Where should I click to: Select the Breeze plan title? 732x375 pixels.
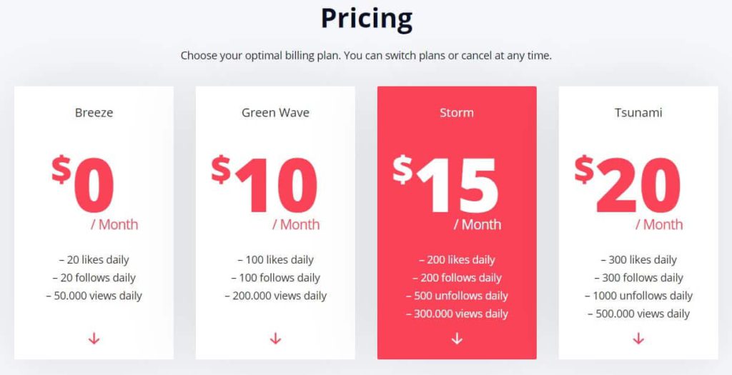pos(94,112)
